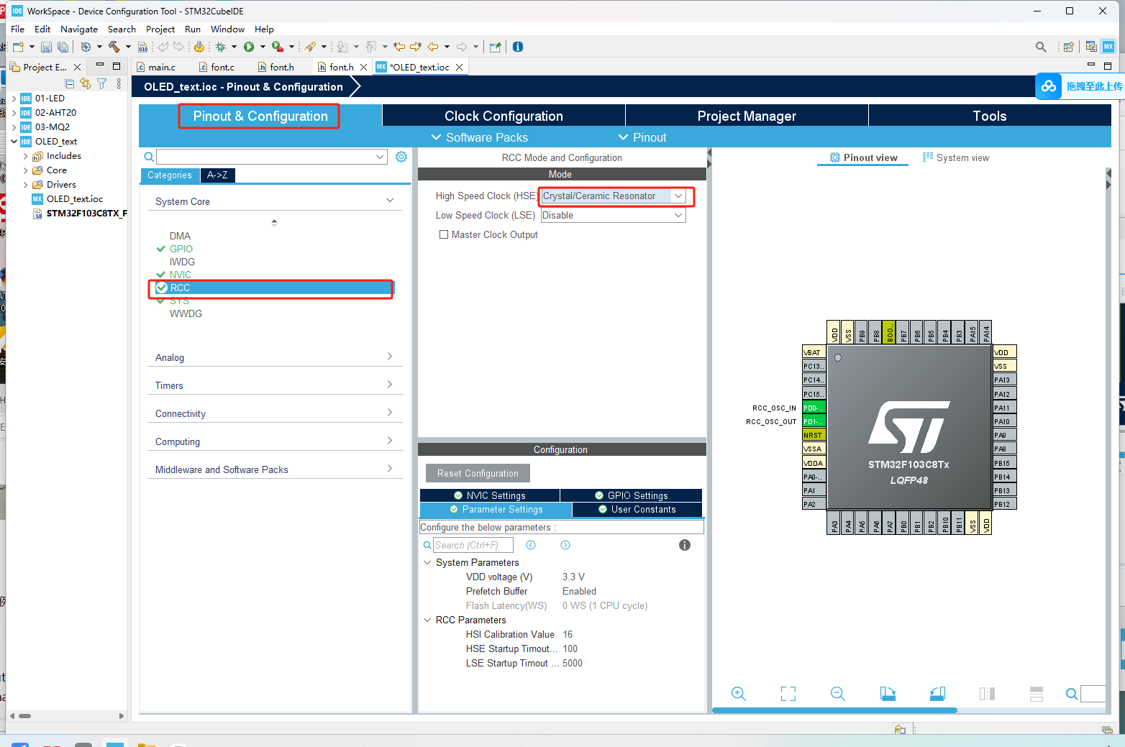Image resolution: width=1125 pixels, height=747 pixels.
Task: Rotate the chip clockwise in Pinout view
Action: 888,693
